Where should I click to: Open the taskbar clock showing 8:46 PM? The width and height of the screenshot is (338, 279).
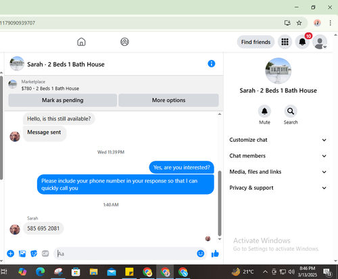click(308, 272)
